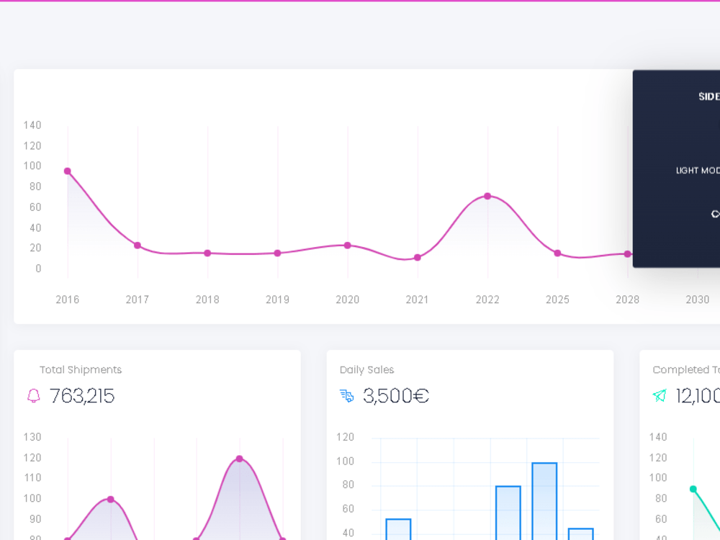720x540 pixels.
Task: Click the 3,500€ daily sales figure
Action: (397, 396)
